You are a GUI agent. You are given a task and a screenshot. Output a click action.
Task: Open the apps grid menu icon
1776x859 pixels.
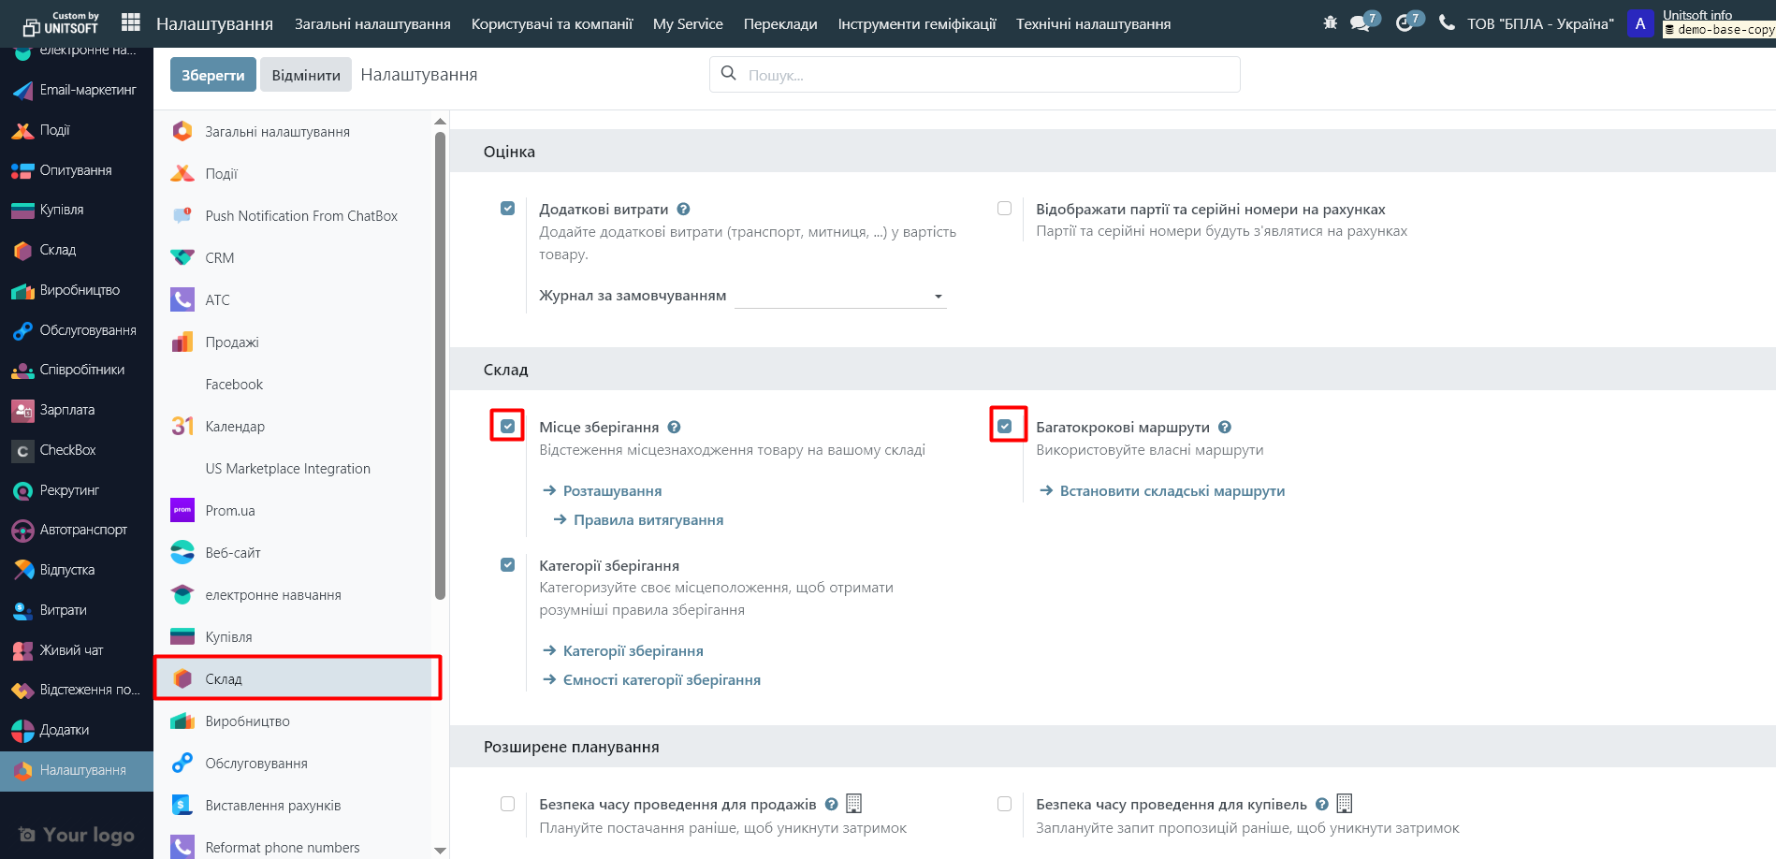click(131, 22)
